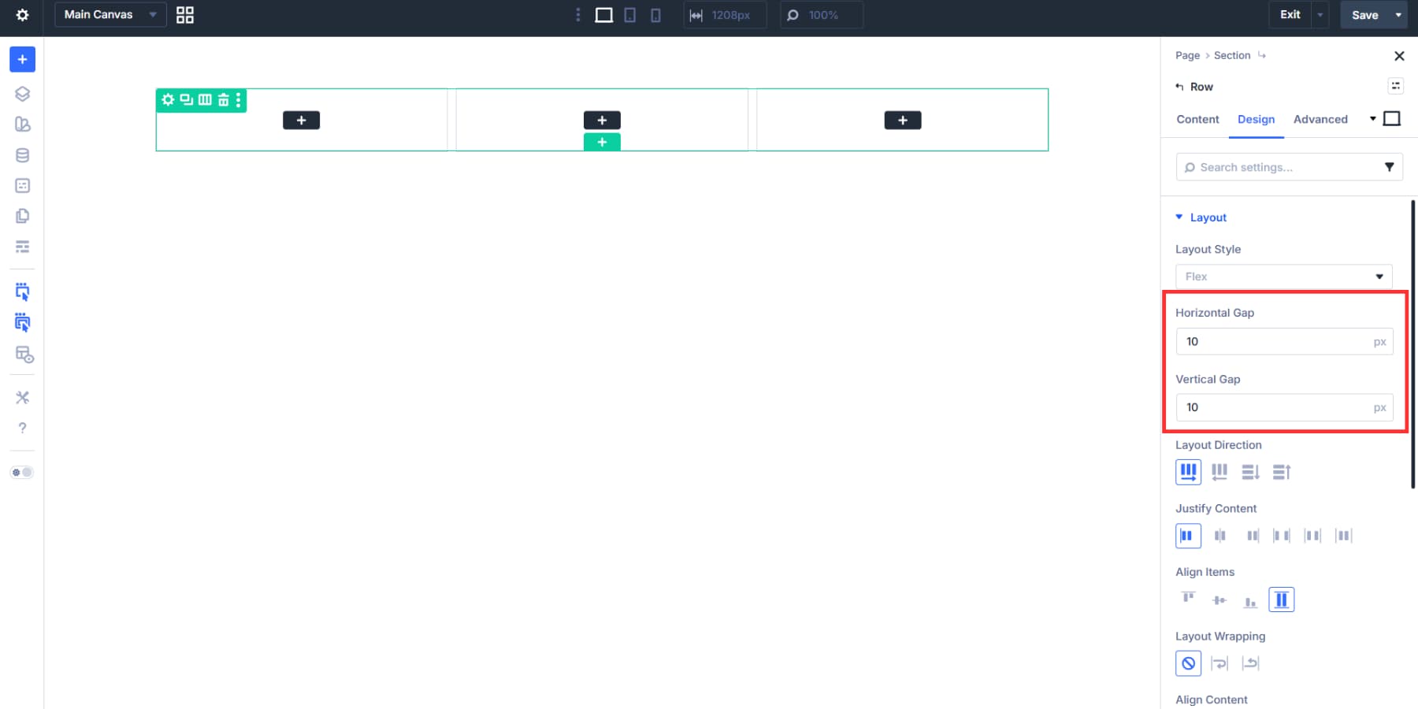
Task: Open the row settings gear on canvas
Action: coord(168,100)
